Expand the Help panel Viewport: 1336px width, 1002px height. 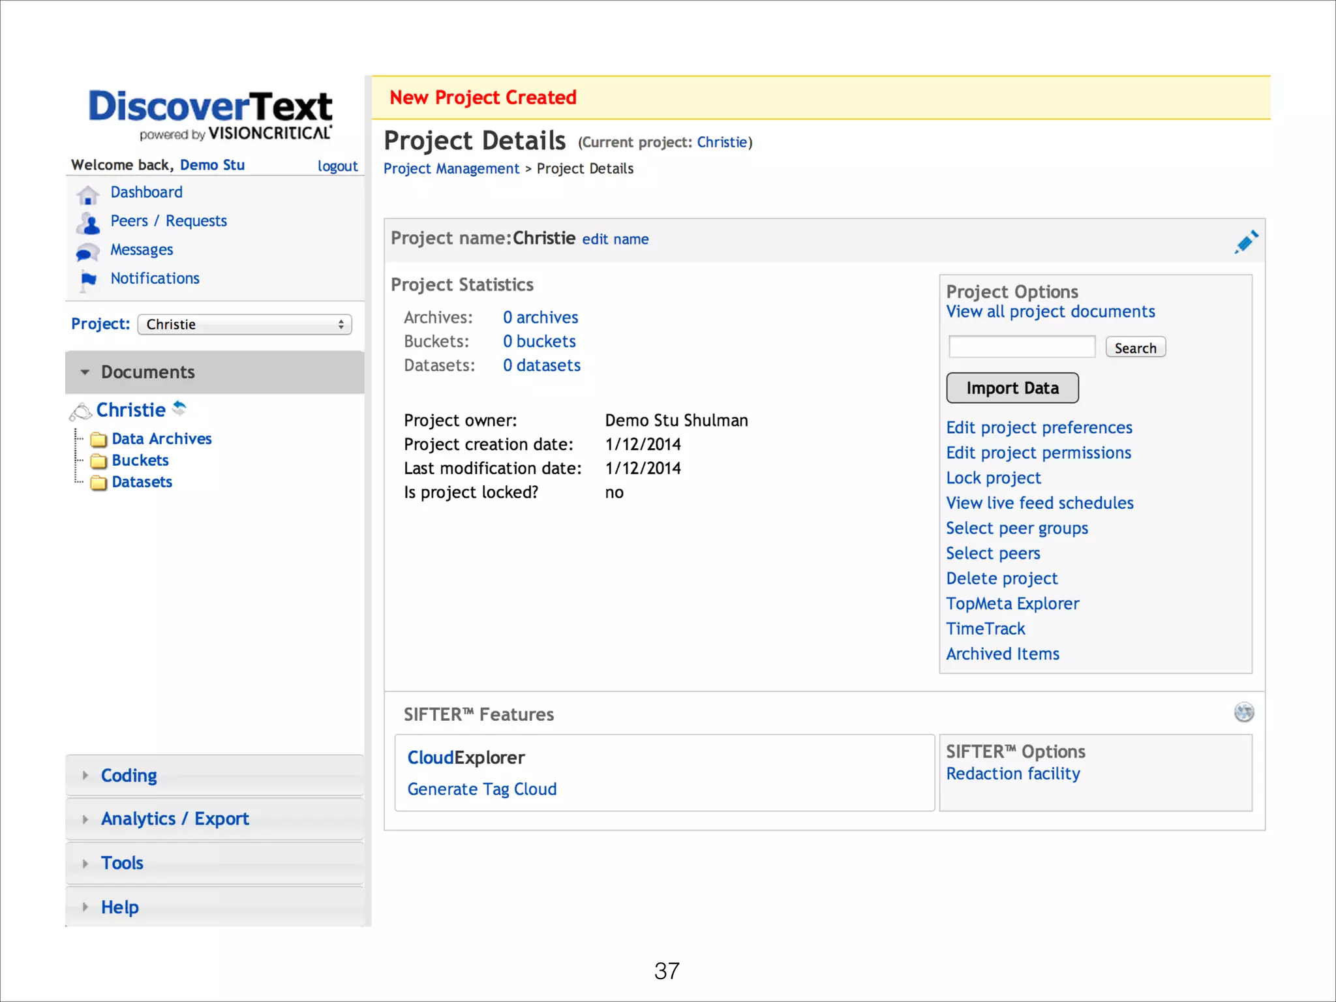tap(119, 907)
